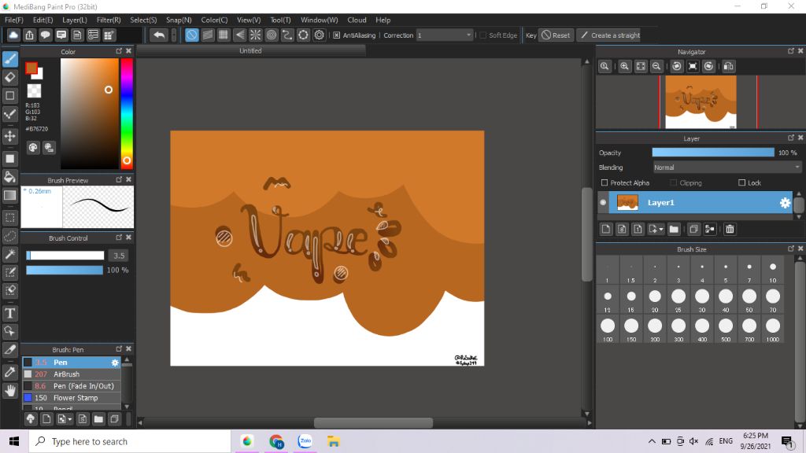Open the File menu
Image resolution: width=806 pixels, height=453 pixels.
[x=14, y=20]
